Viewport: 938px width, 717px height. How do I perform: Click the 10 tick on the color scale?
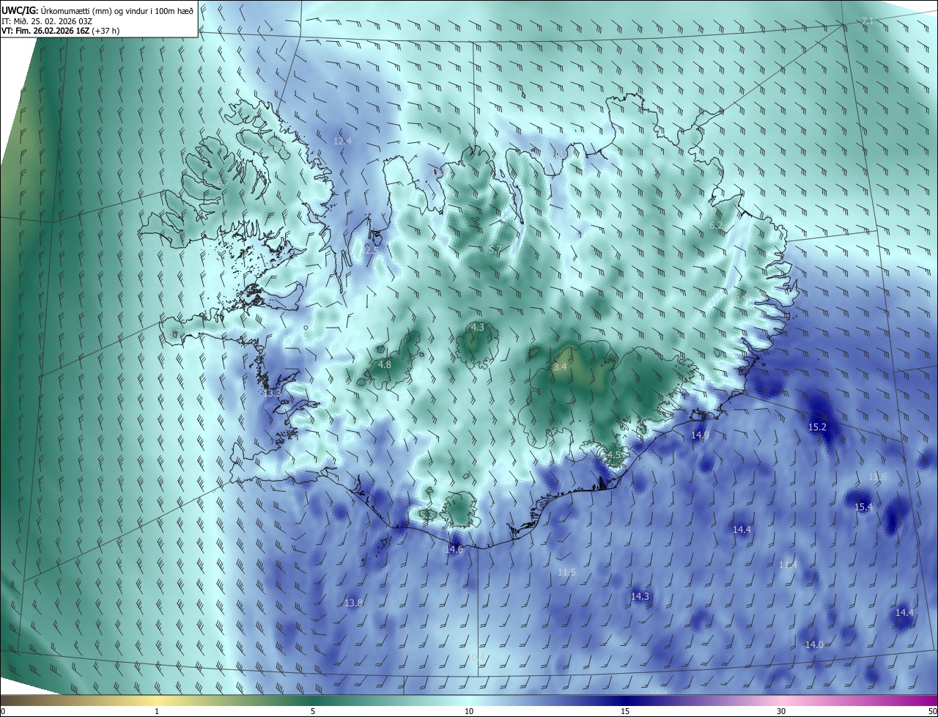pos(469,711)
